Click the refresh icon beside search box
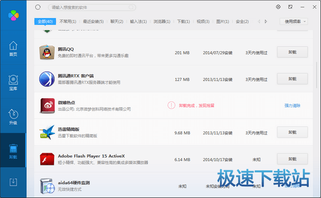 click(x=38, y=7)
